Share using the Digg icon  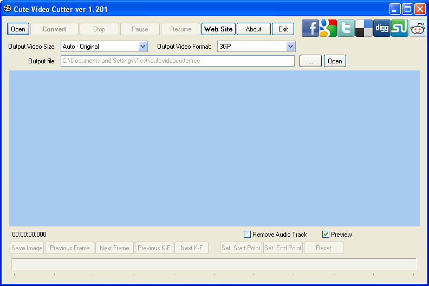[x=382, y=28]
